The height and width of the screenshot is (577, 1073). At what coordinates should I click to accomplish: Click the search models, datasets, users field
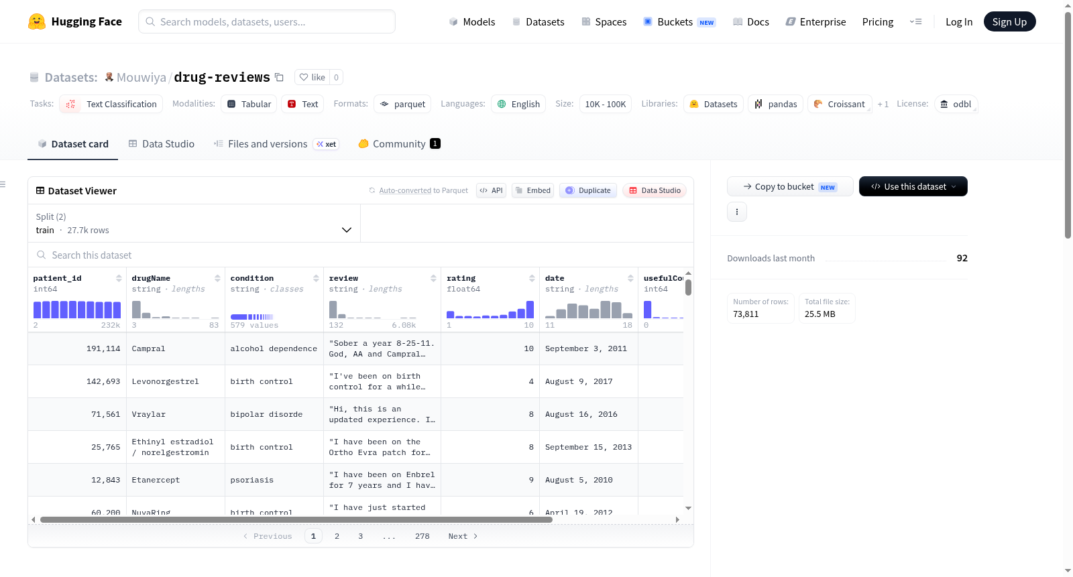tap(267, 21)
